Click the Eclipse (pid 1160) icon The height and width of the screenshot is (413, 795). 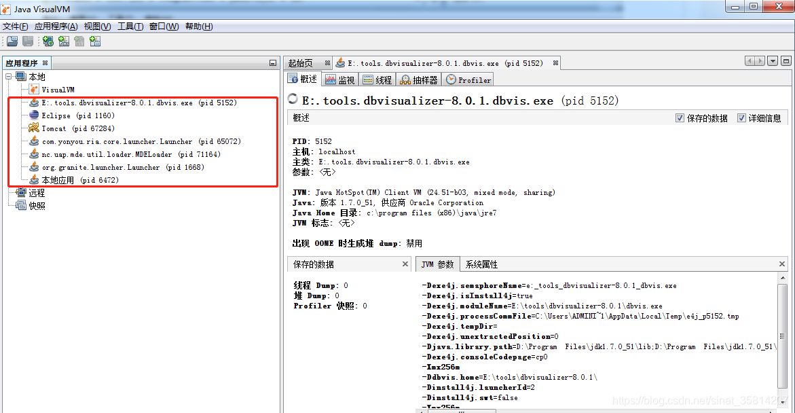point(34,115)
